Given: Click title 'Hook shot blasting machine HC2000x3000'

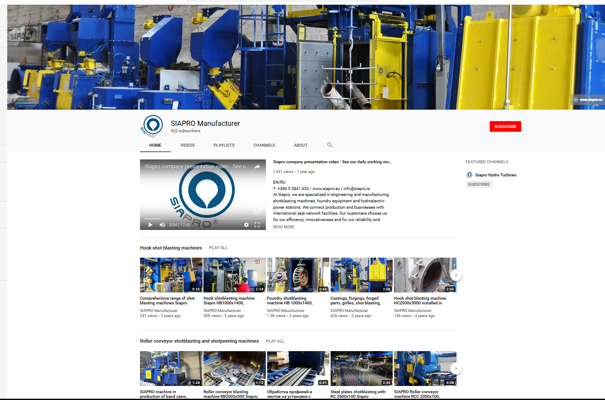Looking at the screenshot, I should 420,301.
